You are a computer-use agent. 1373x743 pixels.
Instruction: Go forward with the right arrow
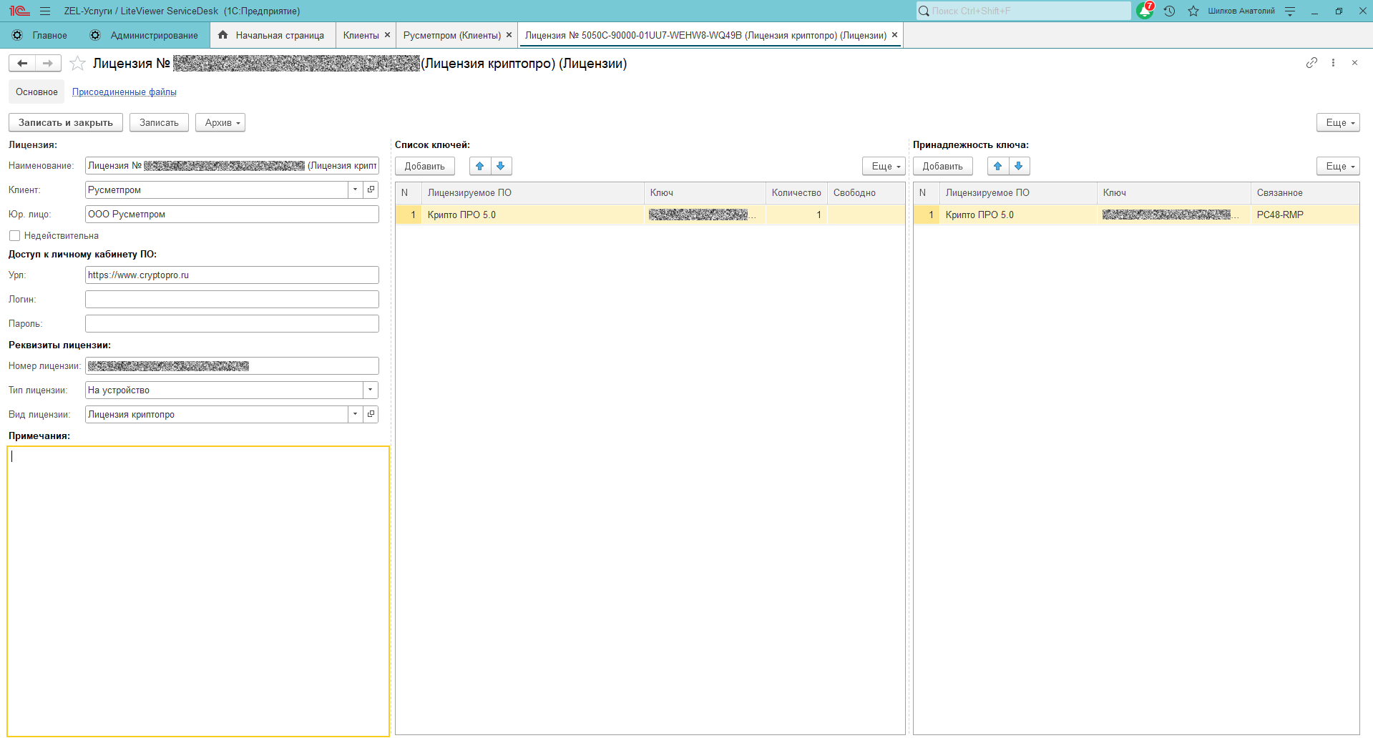click(x=48, y=63)
